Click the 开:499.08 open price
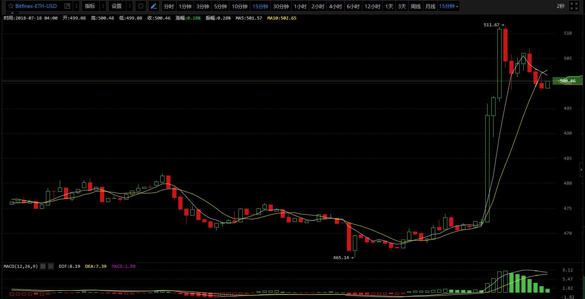This screenshot has width=585, height=299. (x=74, y=18)
